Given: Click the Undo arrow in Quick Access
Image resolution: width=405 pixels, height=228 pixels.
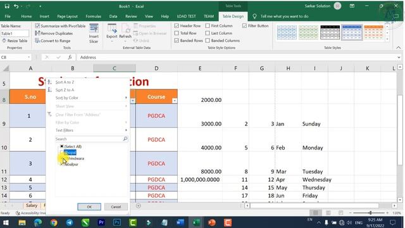Looking at the screenshot, I should point(16,6).
